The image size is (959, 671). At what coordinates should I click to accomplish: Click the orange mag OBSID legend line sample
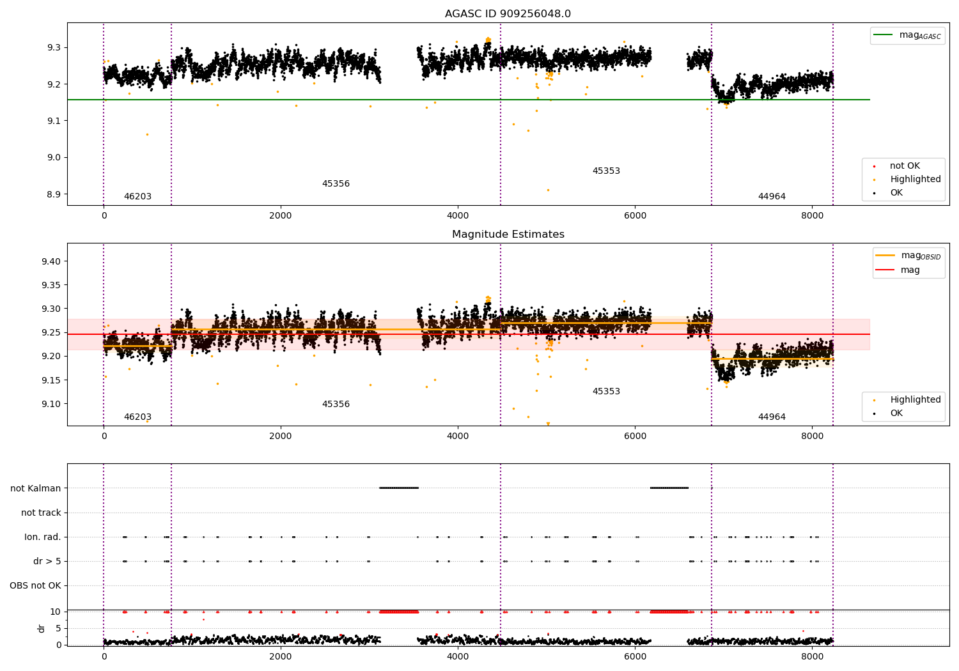pos(885,256)
